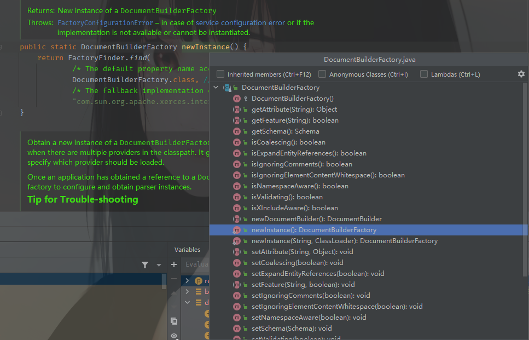
Task: Click the protected key icon beside constructor
Action: click(246, 99)
